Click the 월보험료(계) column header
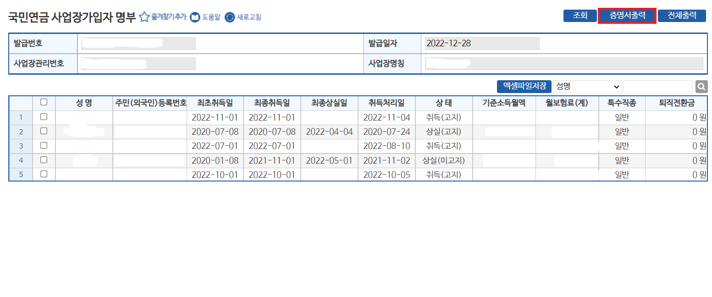The width and height of the screenshot is (712, 297). click(x=567, y=103)
